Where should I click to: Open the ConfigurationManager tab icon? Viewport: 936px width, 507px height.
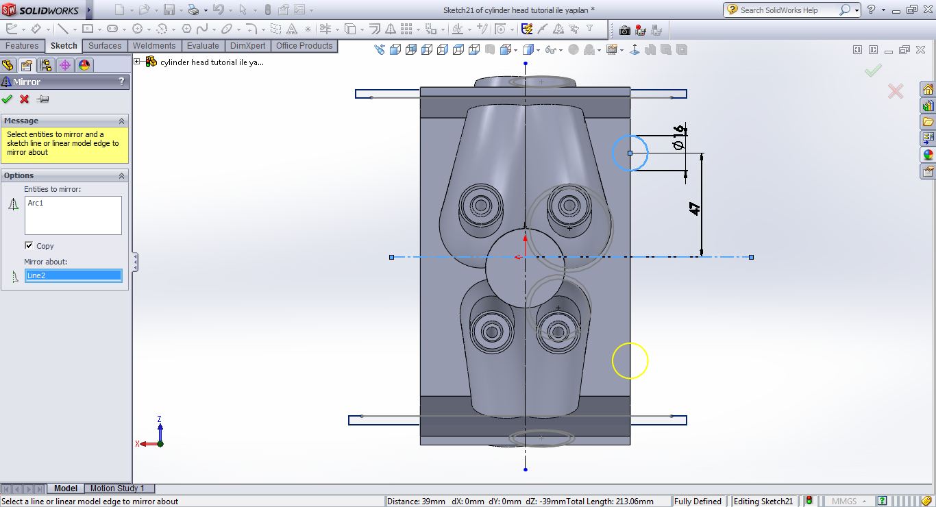tap(46, 65)
